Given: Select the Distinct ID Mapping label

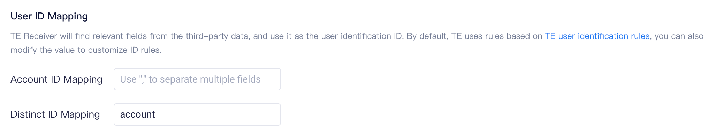Looking at the screenshot, I should pyautogui.click(x=55, y=114).
